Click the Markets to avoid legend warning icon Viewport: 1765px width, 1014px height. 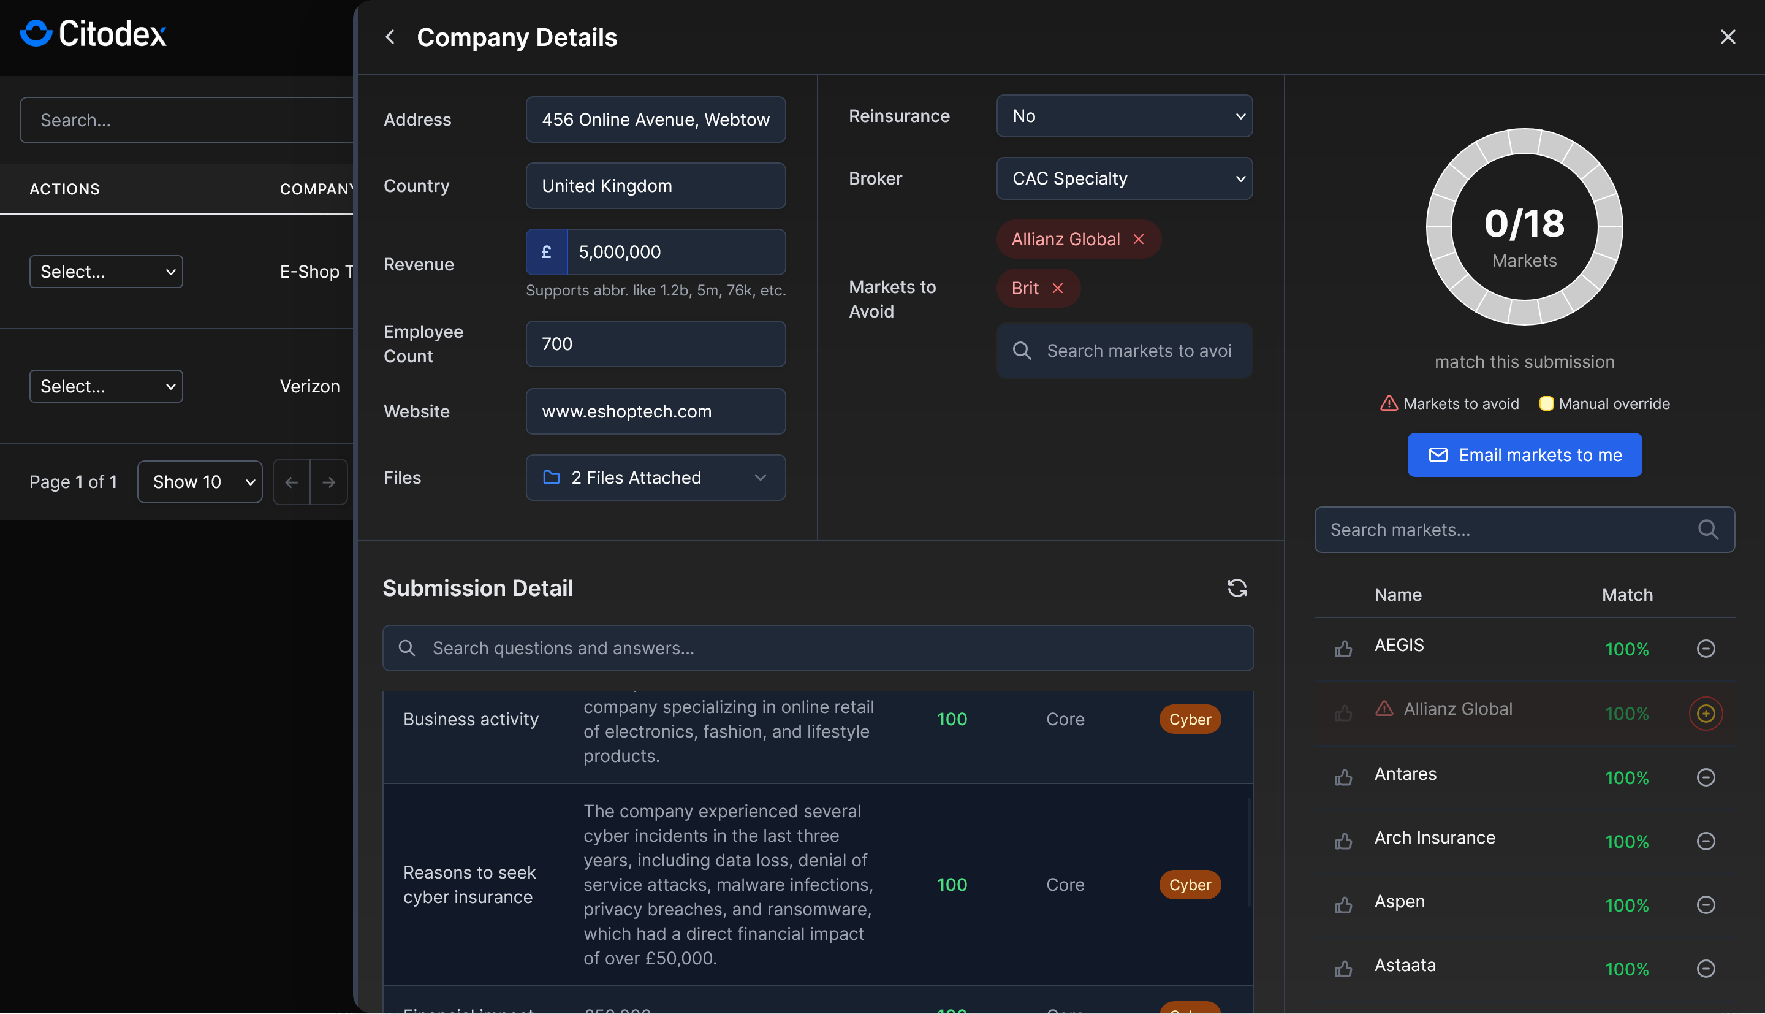(x=1389, y=403)
